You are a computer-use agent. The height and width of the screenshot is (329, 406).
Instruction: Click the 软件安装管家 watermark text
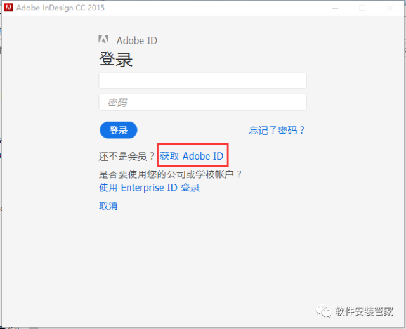coord(364,311)
